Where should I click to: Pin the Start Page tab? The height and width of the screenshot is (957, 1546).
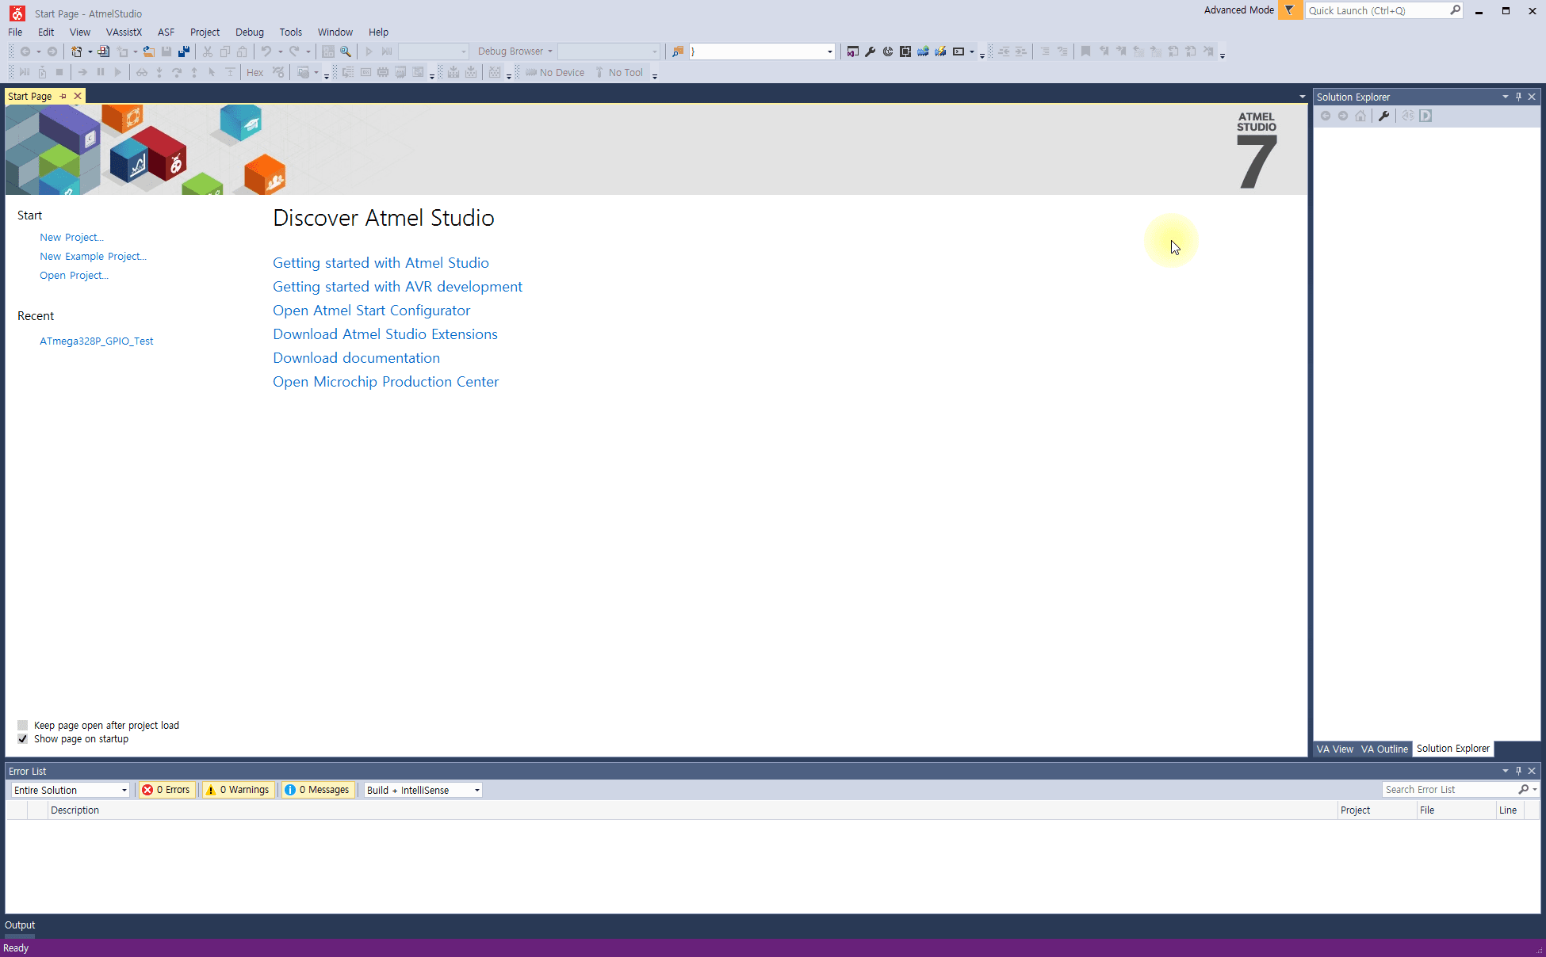(63, 96)
